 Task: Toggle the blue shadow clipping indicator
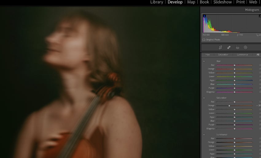[x=205, y=16]
